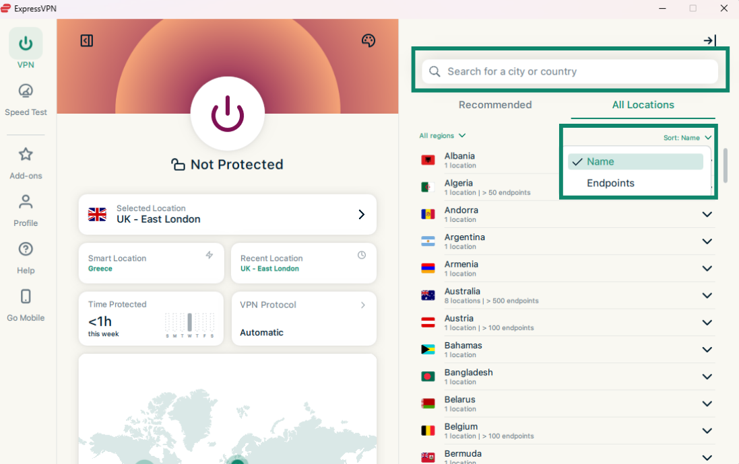Connect to Smart Location Greece
Image resolution: width=739 pixels, height=464 pixels.
(x=151, y=264)
